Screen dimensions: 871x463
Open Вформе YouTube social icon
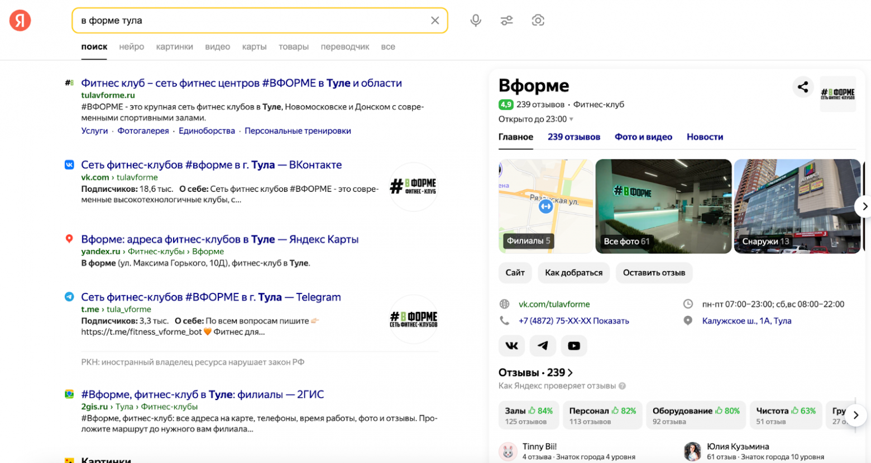pos(574,346)
